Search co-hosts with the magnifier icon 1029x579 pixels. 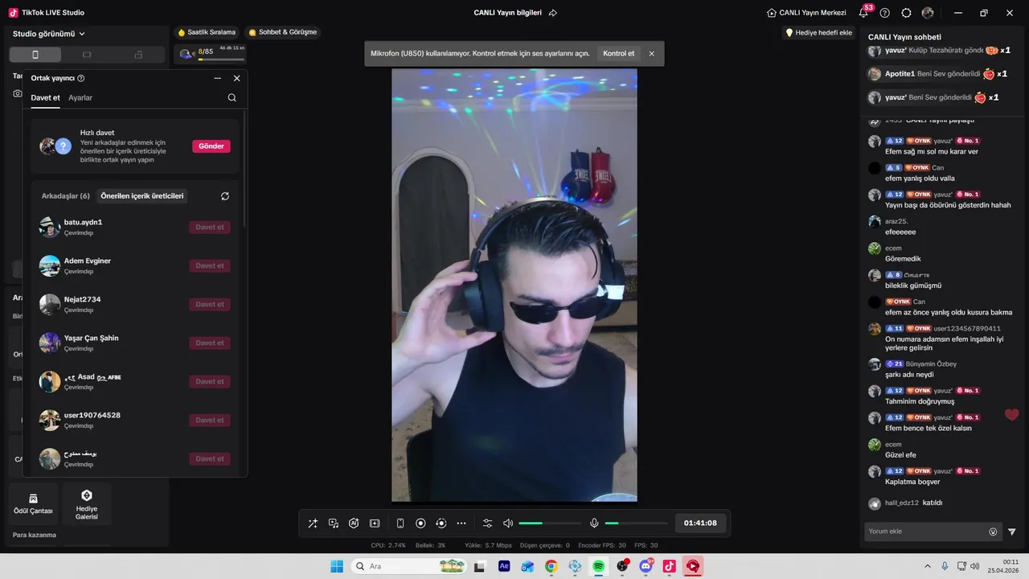click(232, 98)
